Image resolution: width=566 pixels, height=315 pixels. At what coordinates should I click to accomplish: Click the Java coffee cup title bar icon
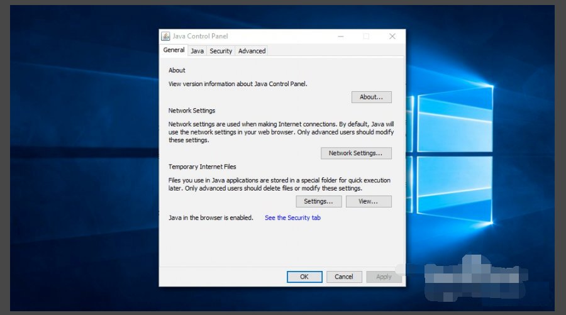(165, 36)
